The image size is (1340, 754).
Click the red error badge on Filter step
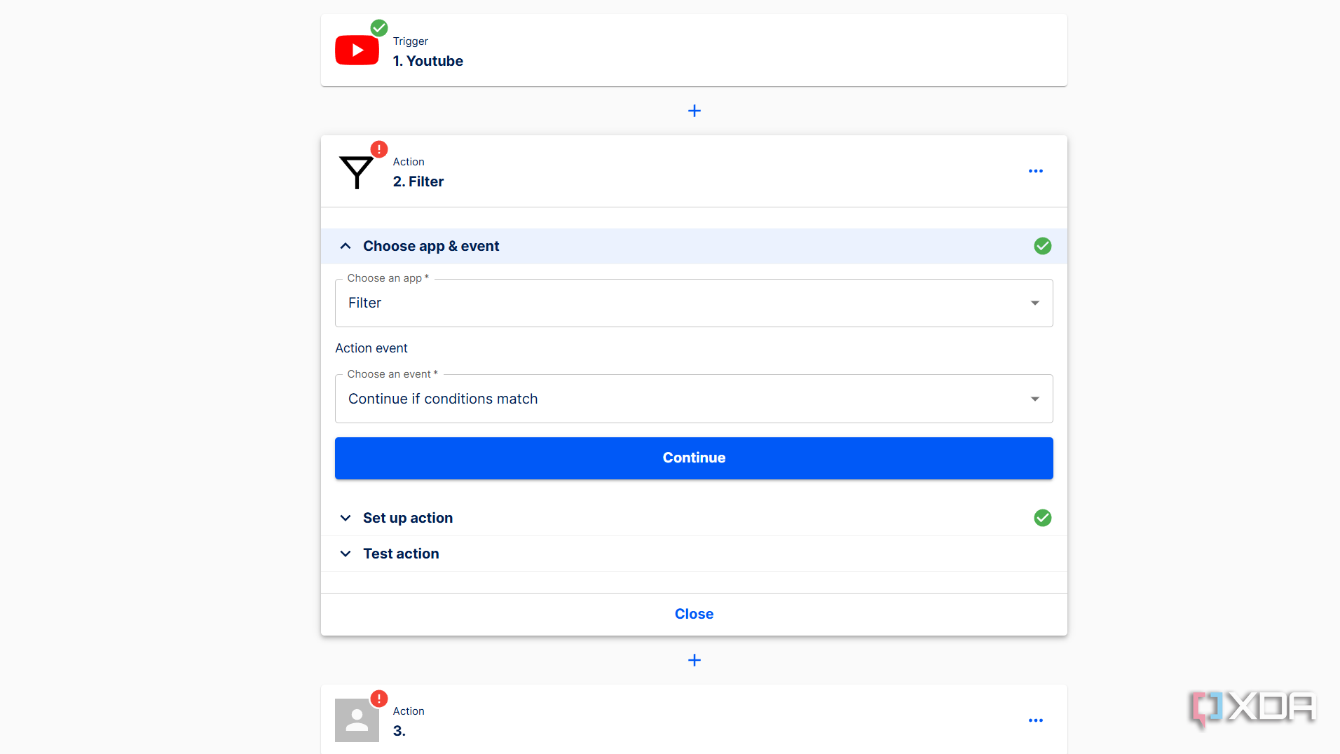pyautogui.click(x=379, y=149)
